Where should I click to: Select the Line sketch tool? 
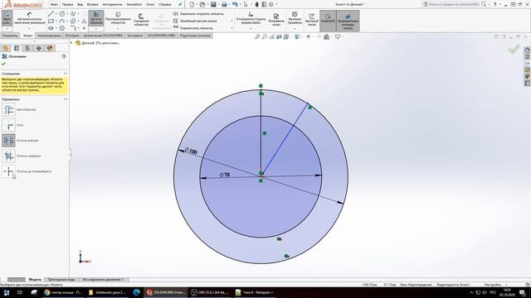pos(51,14)
